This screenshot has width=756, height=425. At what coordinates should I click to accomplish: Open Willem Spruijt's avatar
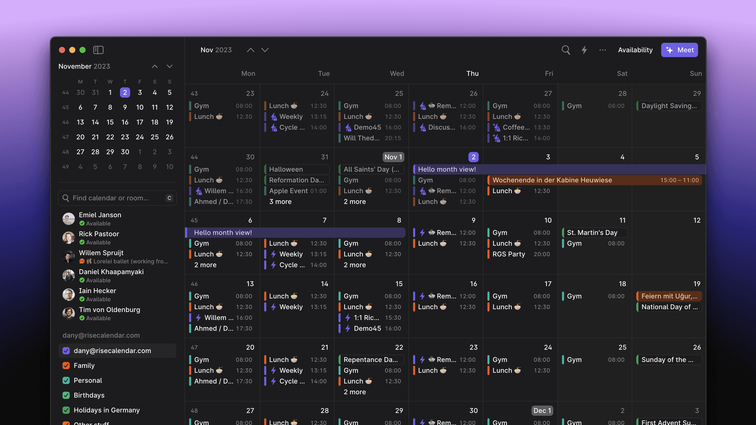coord(69,257)
